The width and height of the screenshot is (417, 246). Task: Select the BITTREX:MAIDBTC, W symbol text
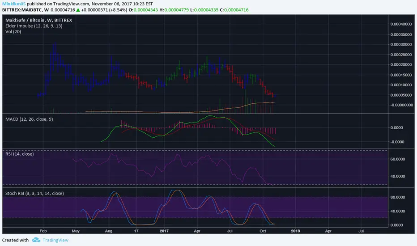pos(26,10)
